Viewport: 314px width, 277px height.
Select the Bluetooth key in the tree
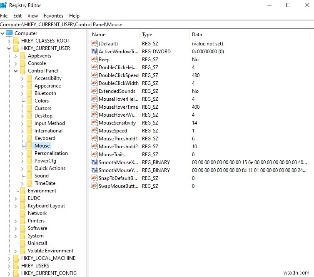[45, 93]
